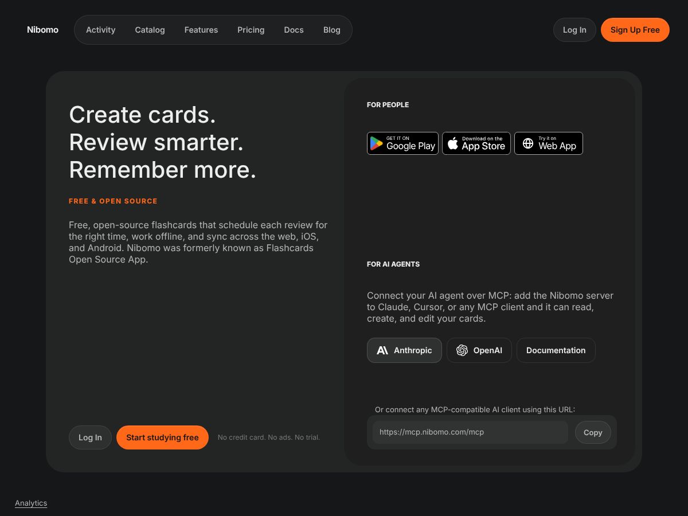Click the 'FREE & OPEN SOURCE' label
The image size is (688, 516).
tap(113, 201)
